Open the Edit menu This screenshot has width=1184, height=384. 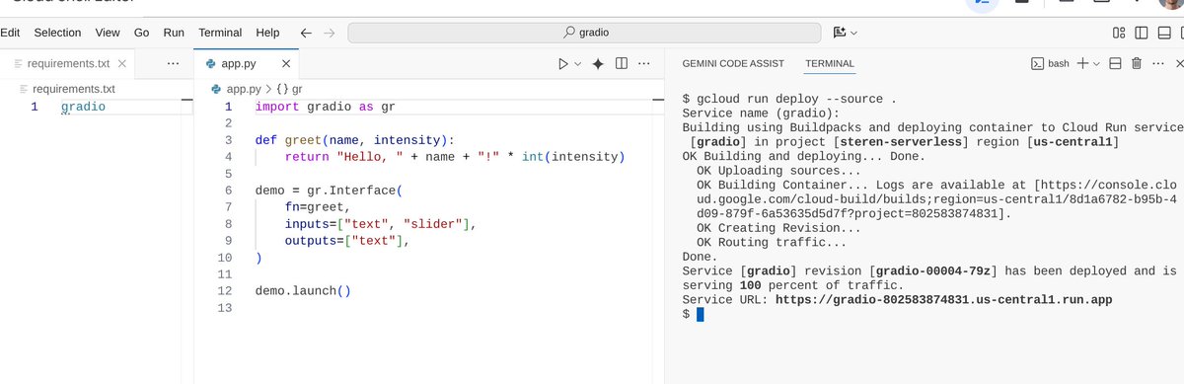10,33
